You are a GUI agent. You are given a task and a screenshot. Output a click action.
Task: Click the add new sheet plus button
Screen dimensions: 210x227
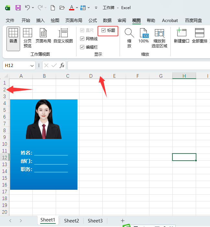tap(122, 221)
